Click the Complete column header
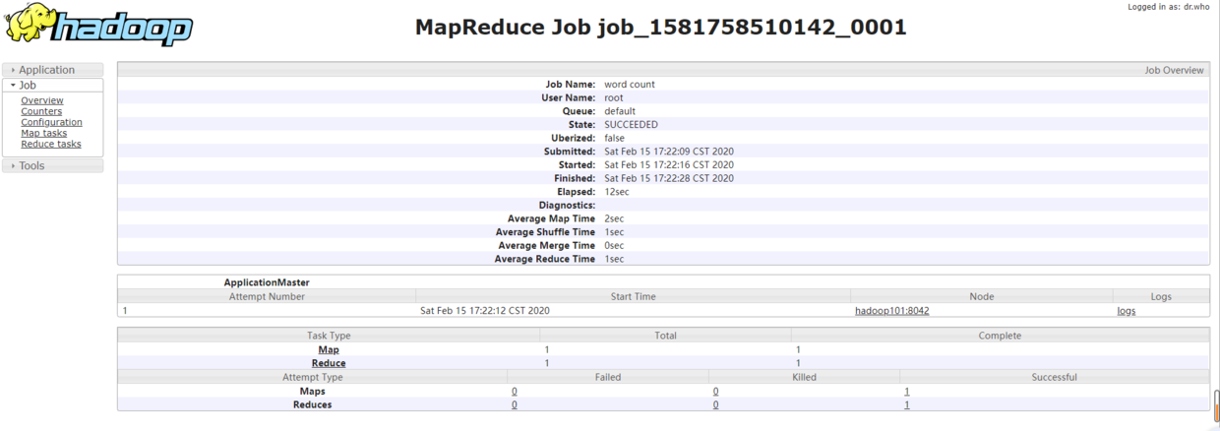The width and height of the screenshot is (1220, 431). pos(1000,336)
